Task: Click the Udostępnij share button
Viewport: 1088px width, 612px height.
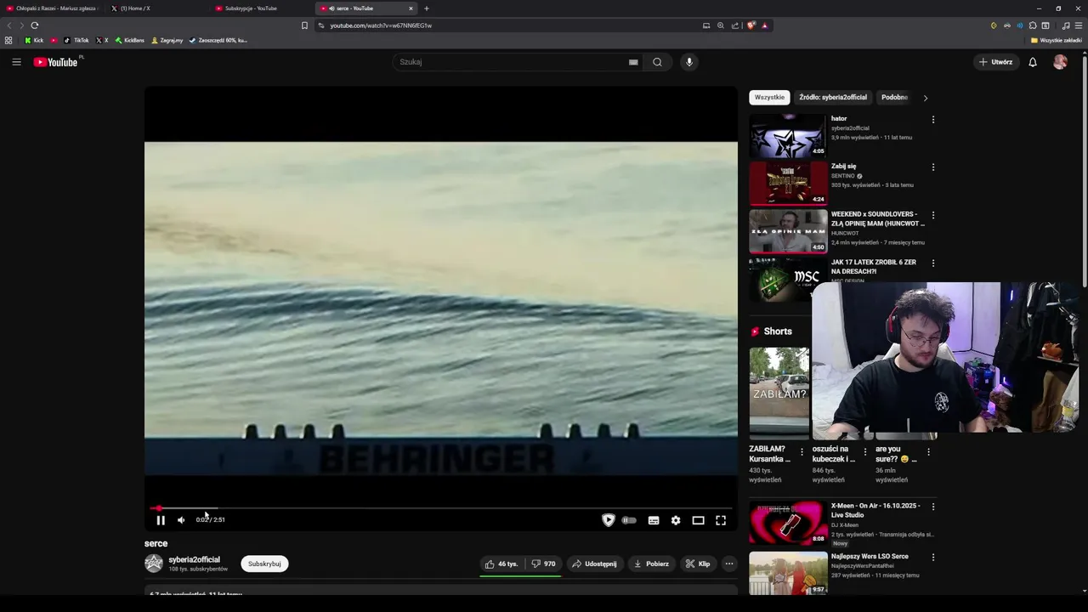Action: tap(594, 564)
